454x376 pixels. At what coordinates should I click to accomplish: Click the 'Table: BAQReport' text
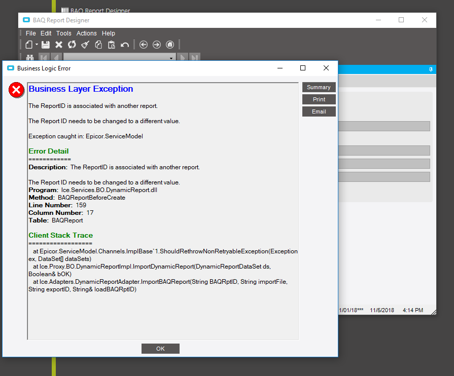56,220
